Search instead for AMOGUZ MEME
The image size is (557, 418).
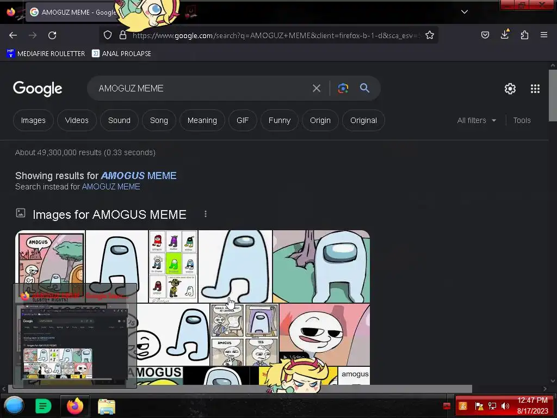(x=111, y=187)
